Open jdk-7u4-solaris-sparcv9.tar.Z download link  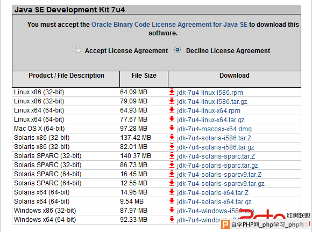click(x=219, y=175)
